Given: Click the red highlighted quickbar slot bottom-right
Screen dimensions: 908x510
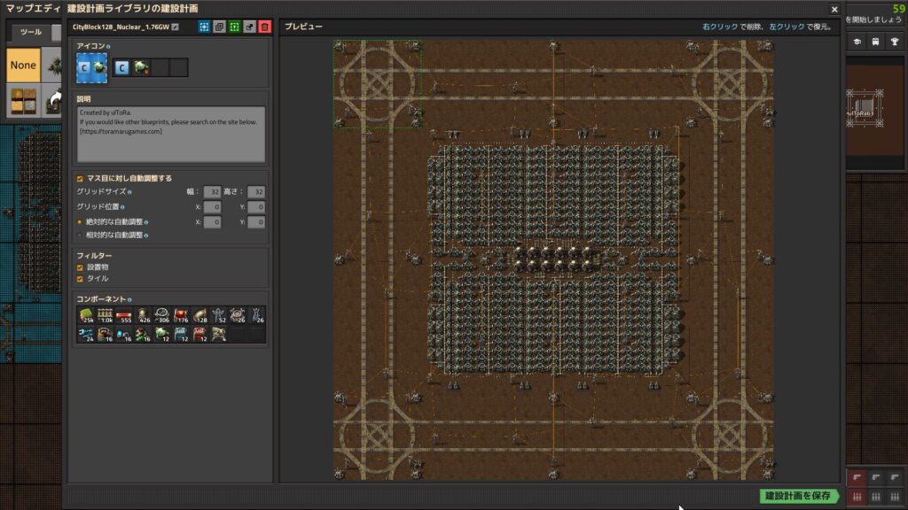Looking at the screenshot, I should pyautogui.click(x=857, y=477).
